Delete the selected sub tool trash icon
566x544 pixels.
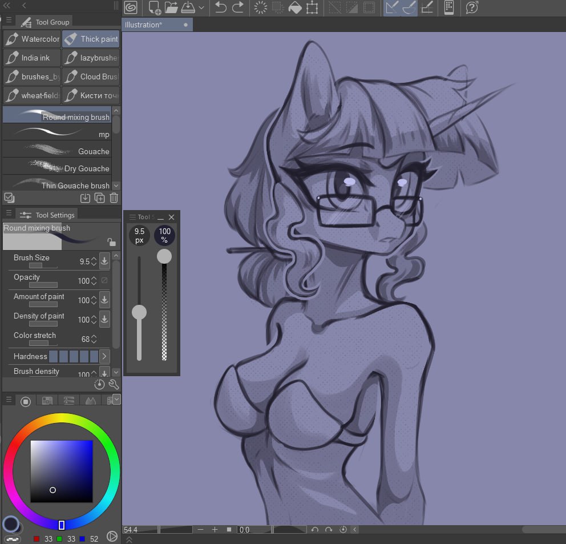point(114,198)
